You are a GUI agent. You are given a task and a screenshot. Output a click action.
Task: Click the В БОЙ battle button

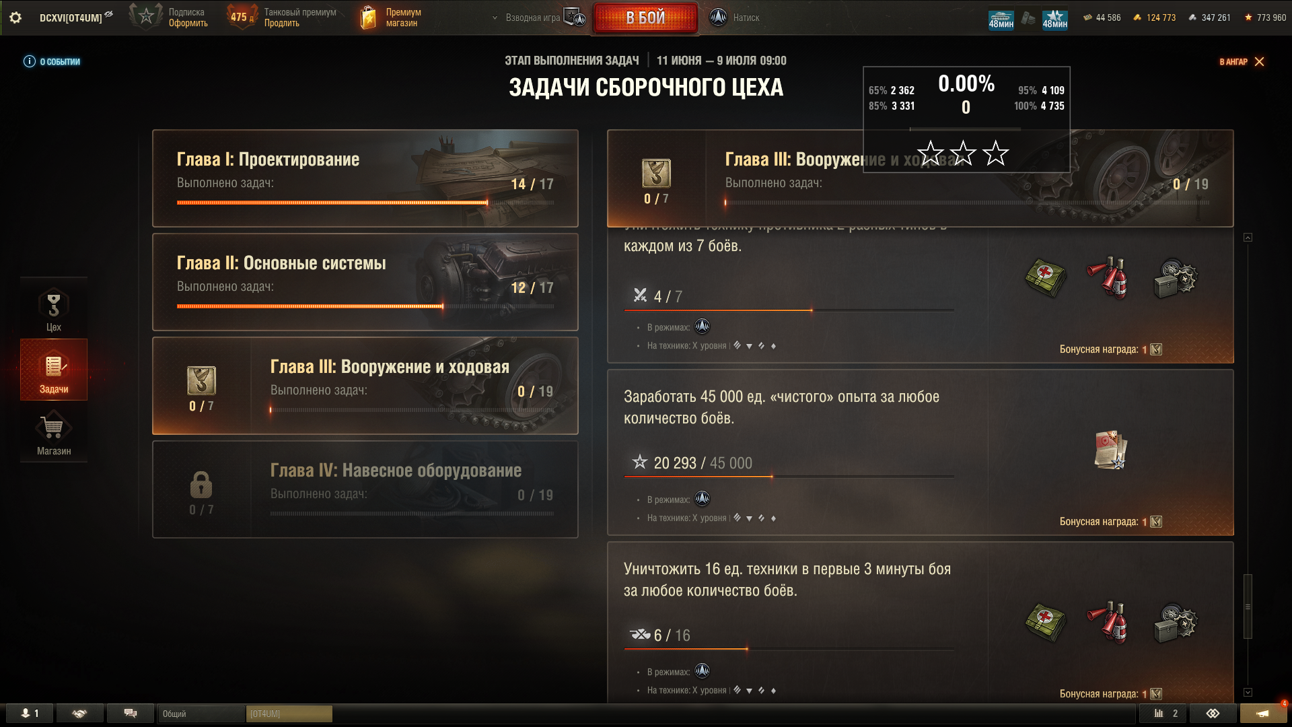point(645,18)
